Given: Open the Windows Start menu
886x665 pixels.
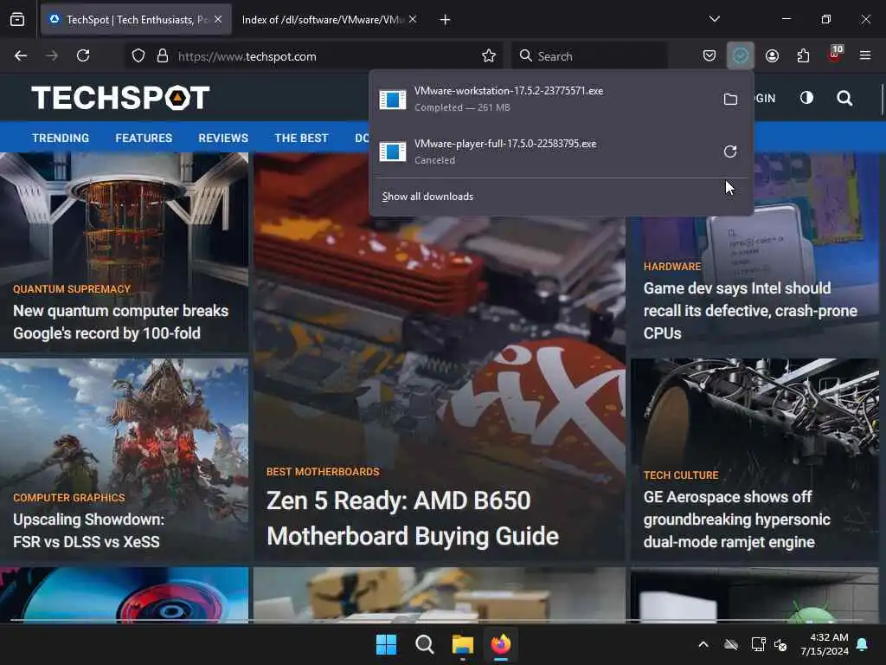Looking at the screenshot, I should (x=387, y=644).
